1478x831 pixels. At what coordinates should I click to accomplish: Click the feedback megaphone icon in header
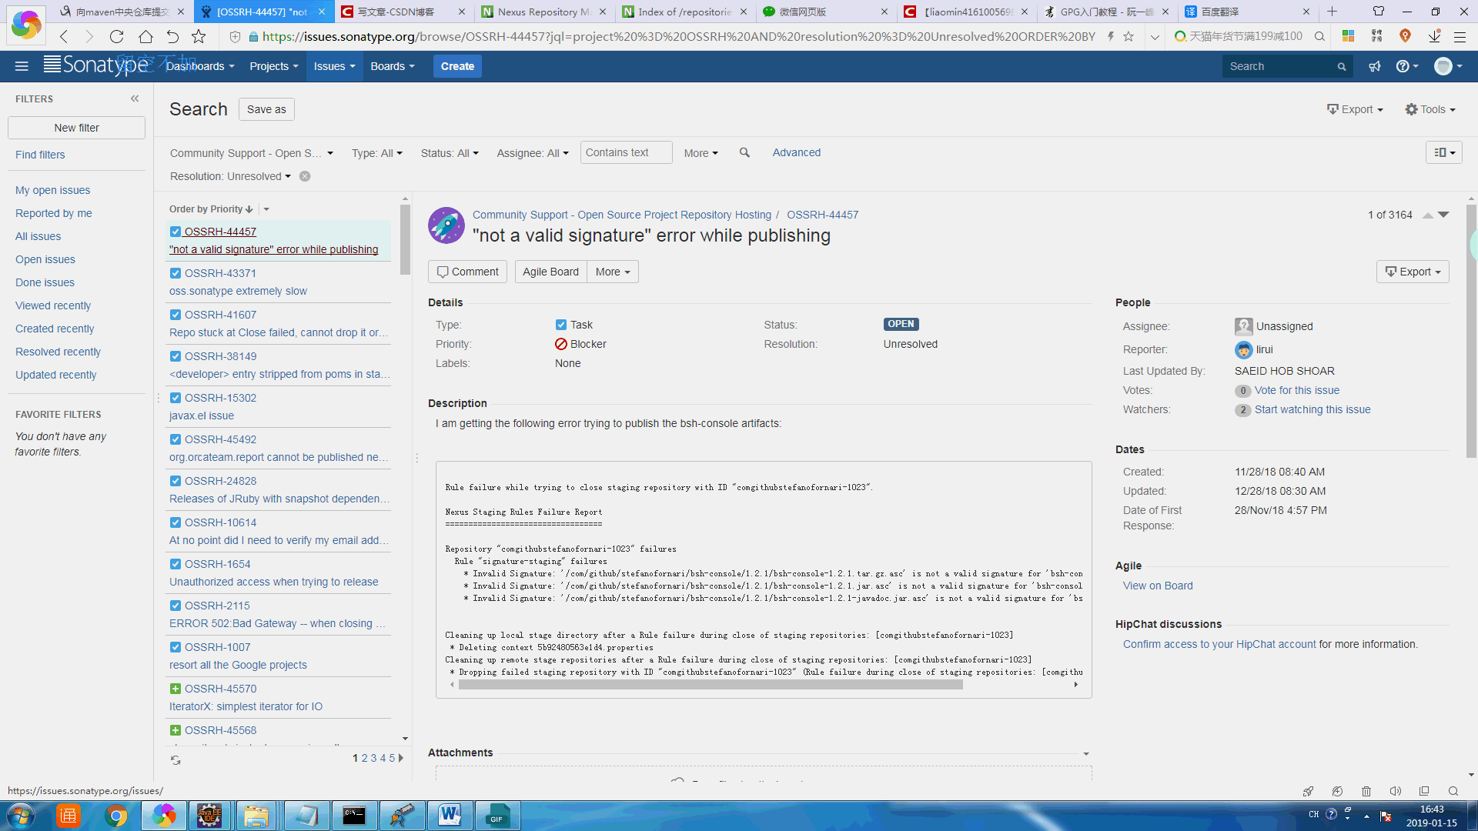click(1375, 67)
